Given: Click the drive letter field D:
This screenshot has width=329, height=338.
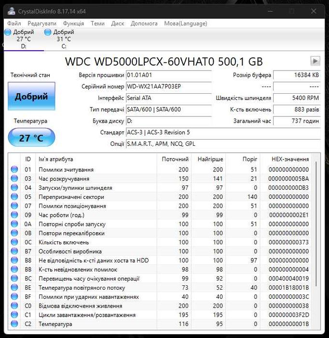Looking at the screenshot, I should point(168,121).
